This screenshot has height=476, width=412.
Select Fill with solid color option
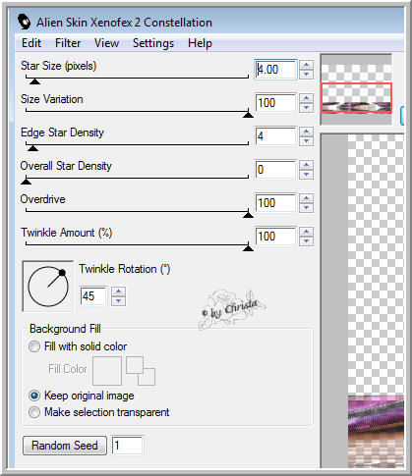(34, 346)
